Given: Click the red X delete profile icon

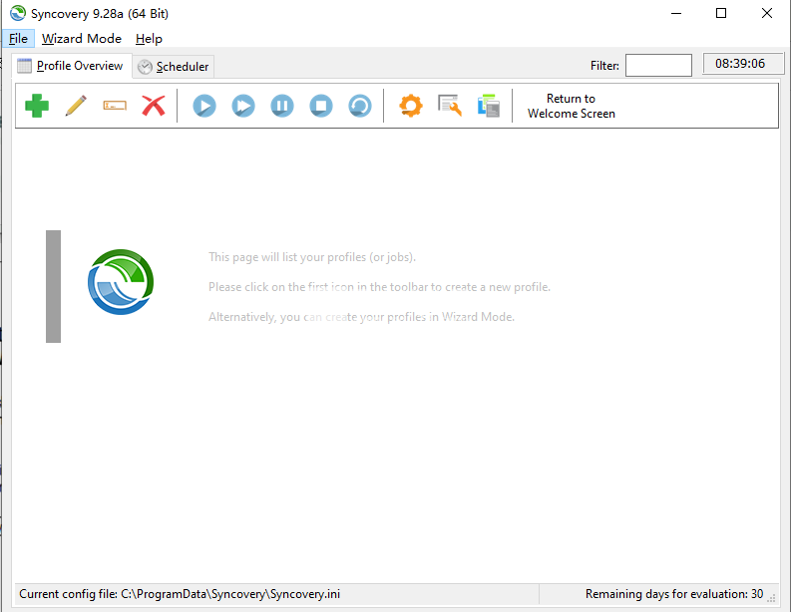Looking at the screenshot, I should (x=154, y=106).
